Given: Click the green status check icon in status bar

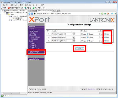Looking at the screenshot, I should (x=2, y=96).
